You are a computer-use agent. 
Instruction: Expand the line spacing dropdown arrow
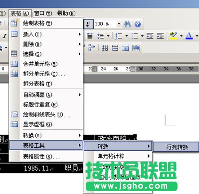108,36
